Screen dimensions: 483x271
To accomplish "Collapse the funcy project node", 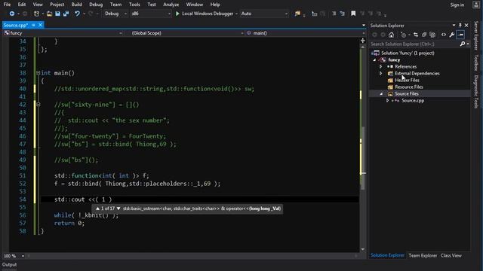I will pos(374,60).
